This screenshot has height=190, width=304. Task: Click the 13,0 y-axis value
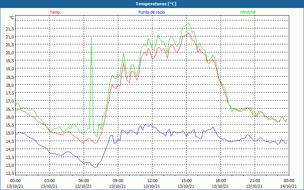point(10,165)
